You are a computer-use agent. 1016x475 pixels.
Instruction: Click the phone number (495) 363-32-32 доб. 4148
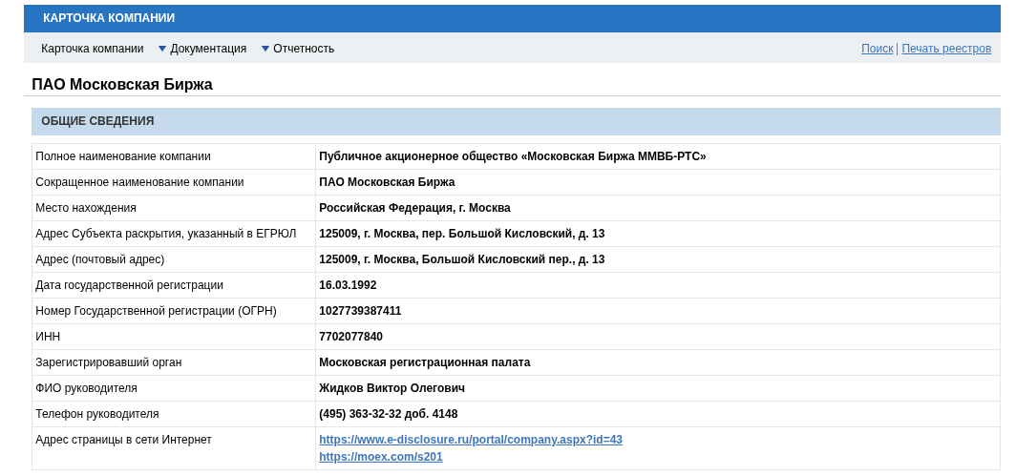tap(388, 414)
